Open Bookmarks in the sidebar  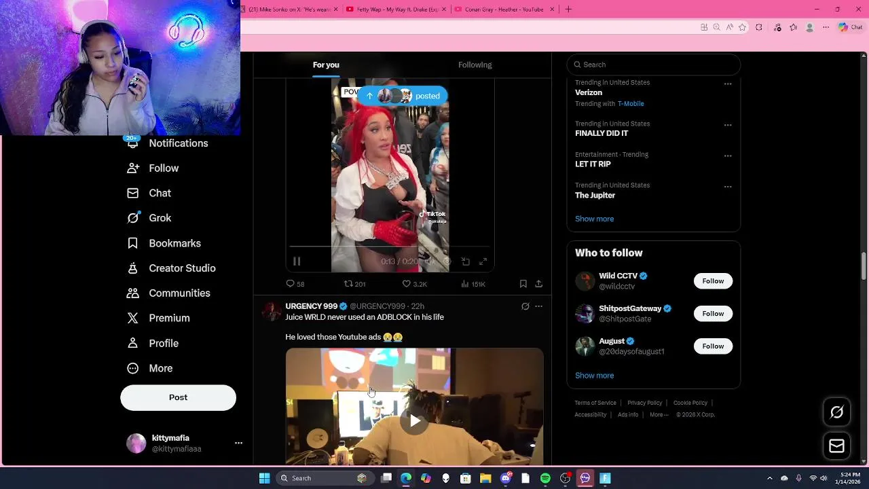point(164,243)
